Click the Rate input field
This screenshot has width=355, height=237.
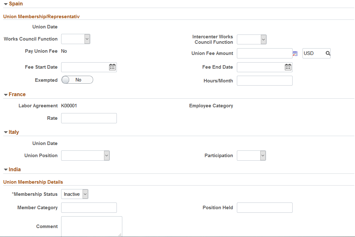pyautogui.click(x=89, y=118)
